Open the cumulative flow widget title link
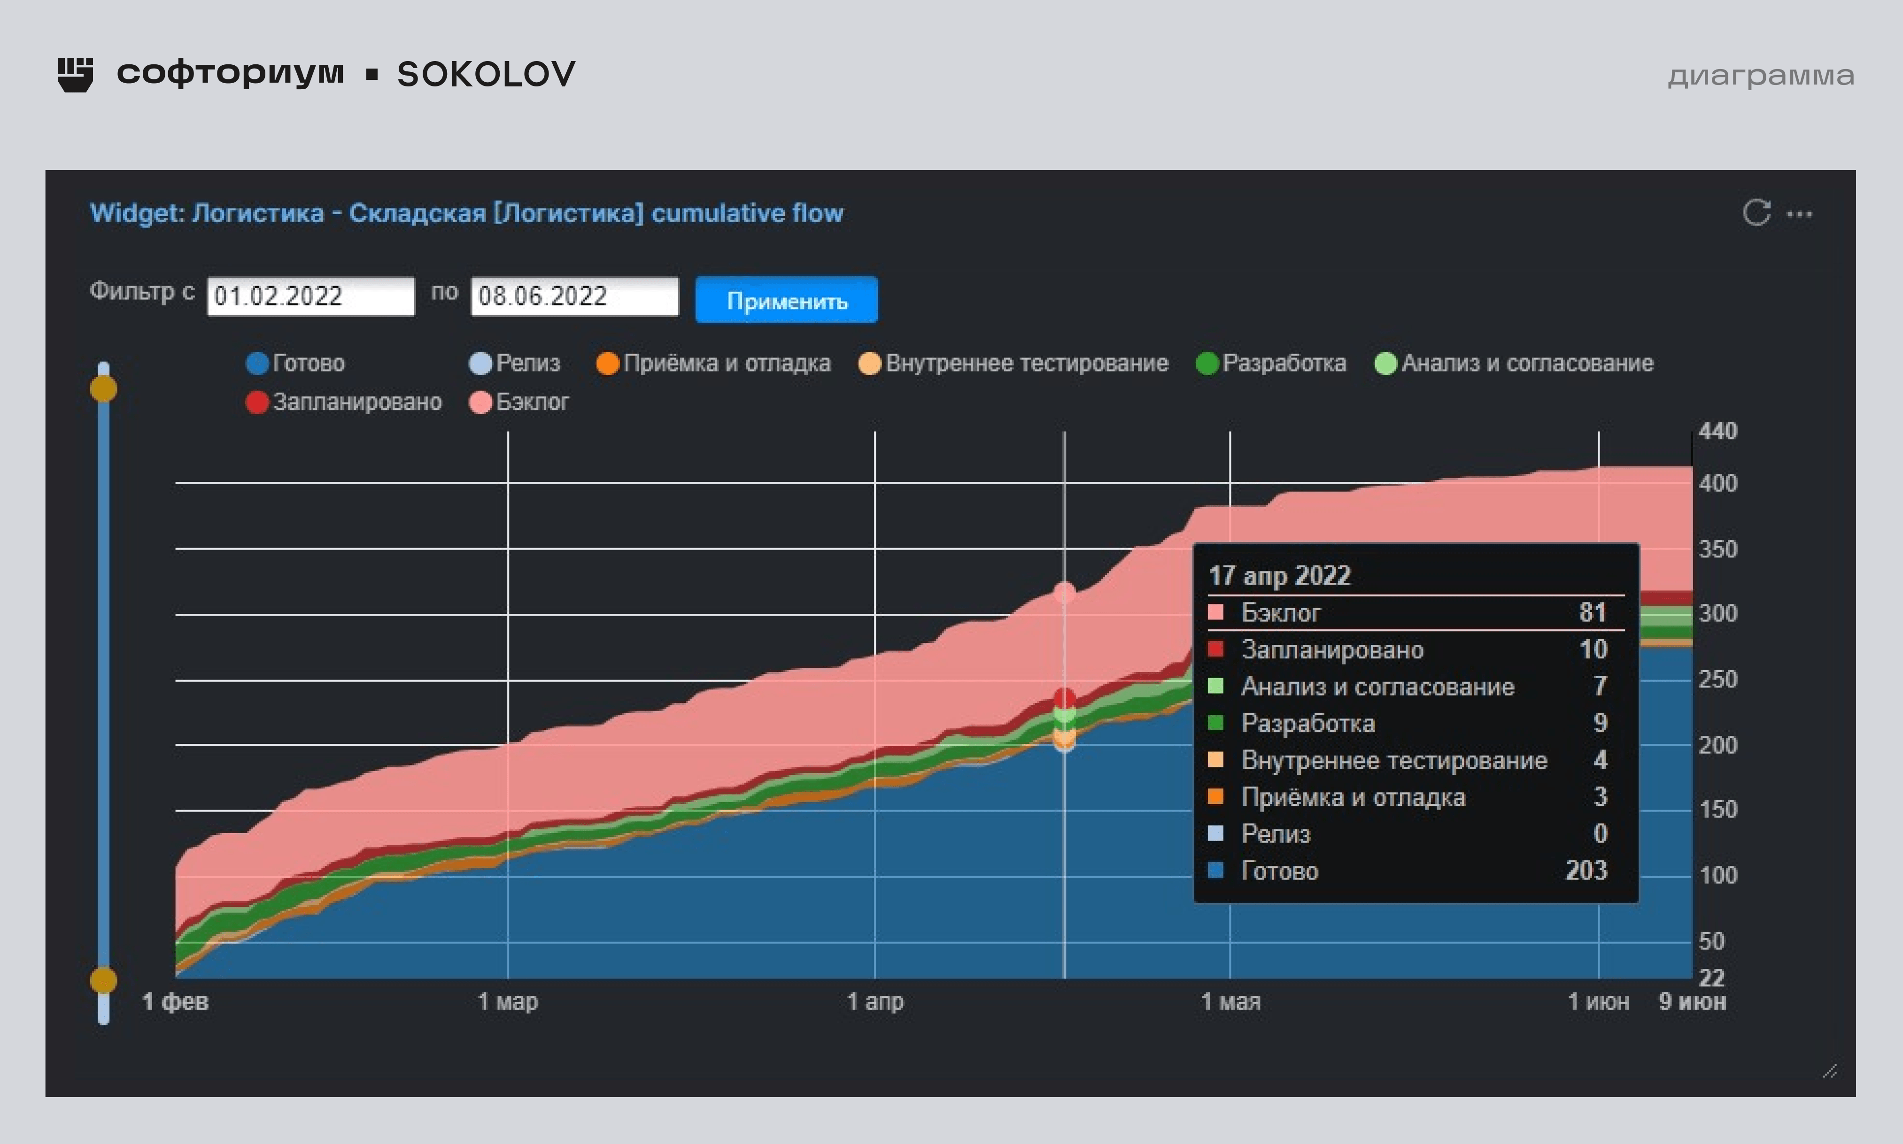1903x1144 pixels. (x=466, y=213)
